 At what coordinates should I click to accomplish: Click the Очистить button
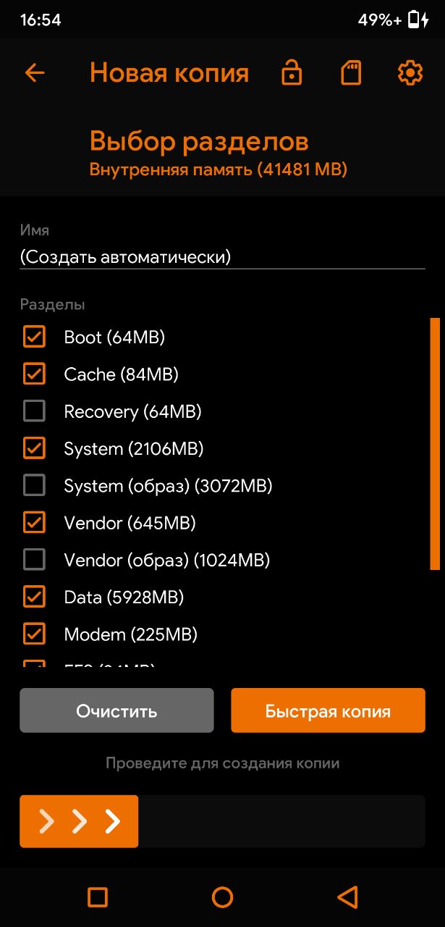click(x=116, y=710)
